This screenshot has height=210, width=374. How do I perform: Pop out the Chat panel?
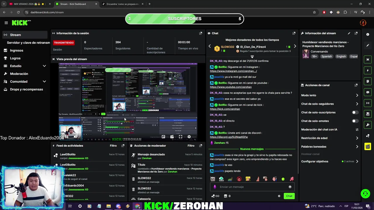294,33
